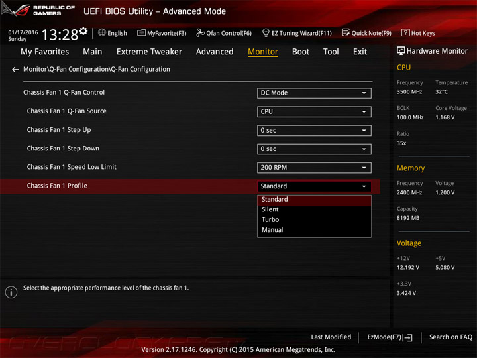This screenshot has width=477, height=358.
Task: Go to Advanced tab
Action: (215, 52)
